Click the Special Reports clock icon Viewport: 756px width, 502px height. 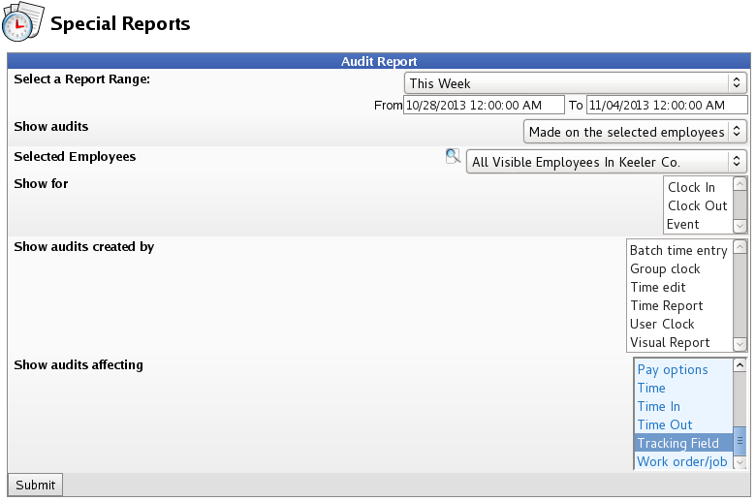point(22,21)
